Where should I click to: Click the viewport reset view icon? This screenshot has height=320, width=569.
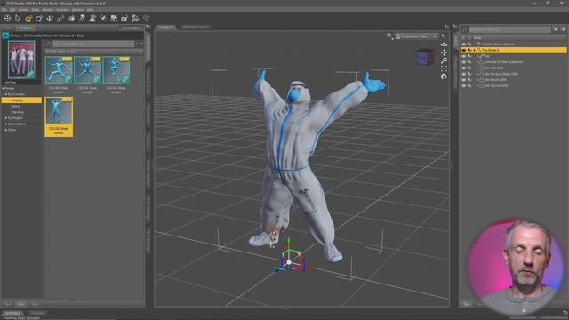[444, 76]
